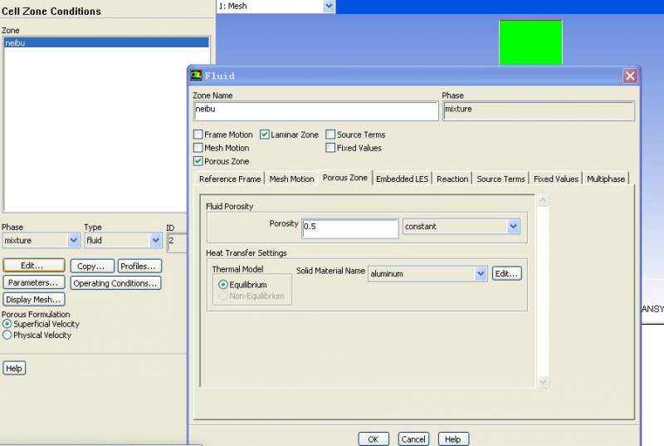Close the Fluid dialog with the red X
664x446 pixels.
(630, 76)
